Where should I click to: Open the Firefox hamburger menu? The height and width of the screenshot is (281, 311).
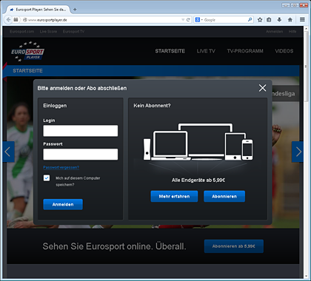302,20
